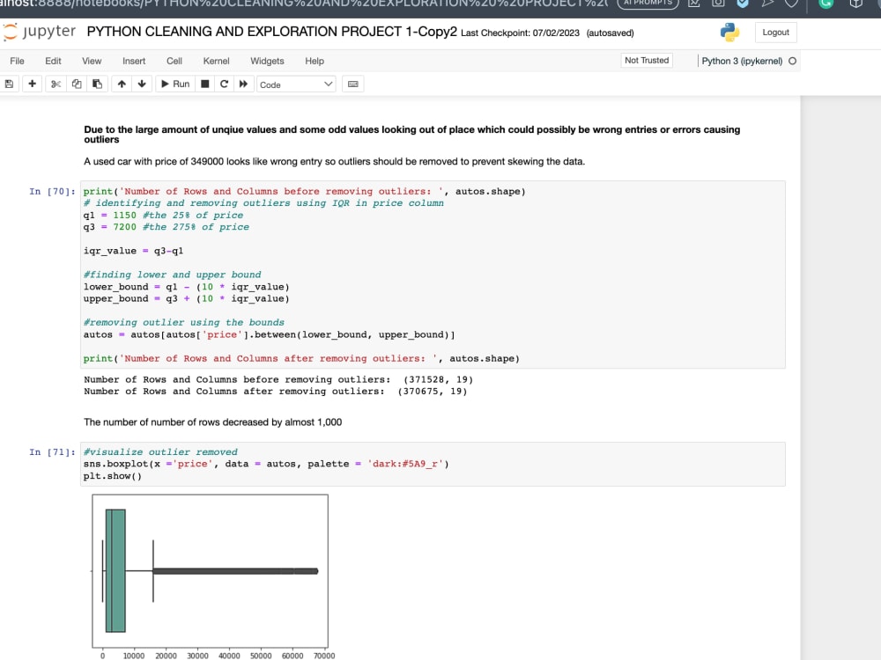Click the Jupyter logo
The width and height of the screenshot is (881, 660).
click(x=39, y=32)
